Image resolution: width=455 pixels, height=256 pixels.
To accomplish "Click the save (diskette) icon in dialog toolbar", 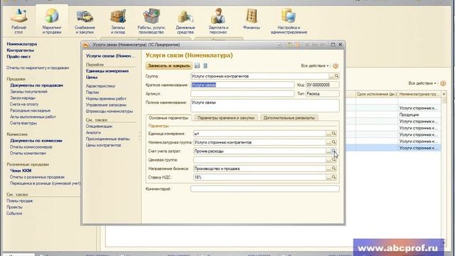I will pyautogui.click(x=198, y=66).
